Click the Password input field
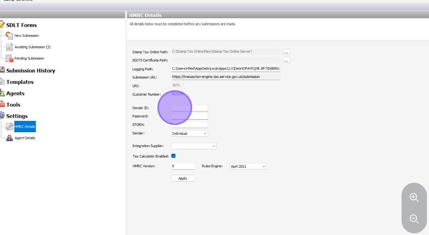This screenshot has width=429, height=235. click(190, 116)
